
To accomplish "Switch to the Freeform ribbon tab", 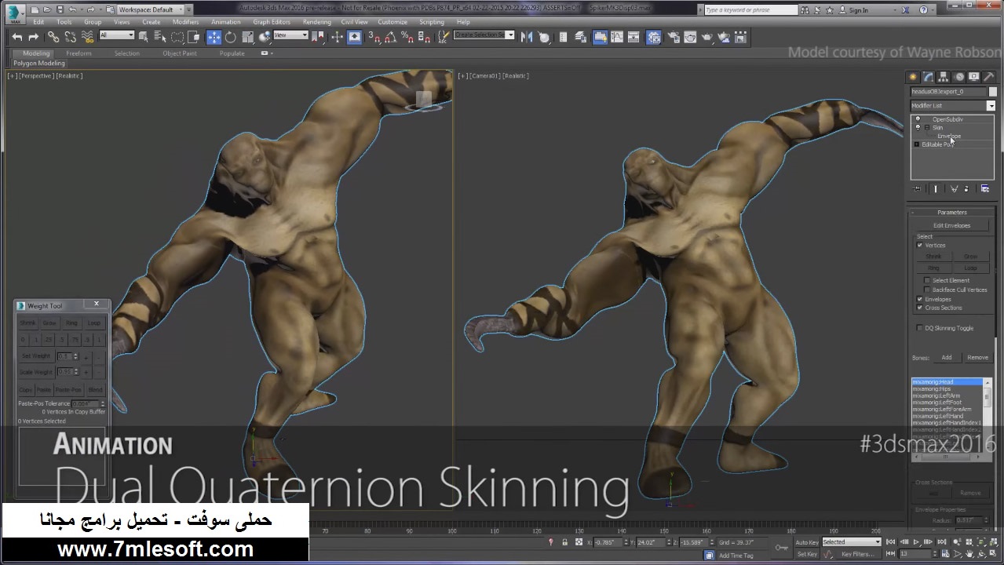I will click(78, 53).
